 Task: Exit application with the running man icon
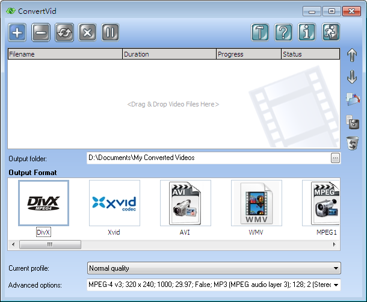[x=331, y=32]
